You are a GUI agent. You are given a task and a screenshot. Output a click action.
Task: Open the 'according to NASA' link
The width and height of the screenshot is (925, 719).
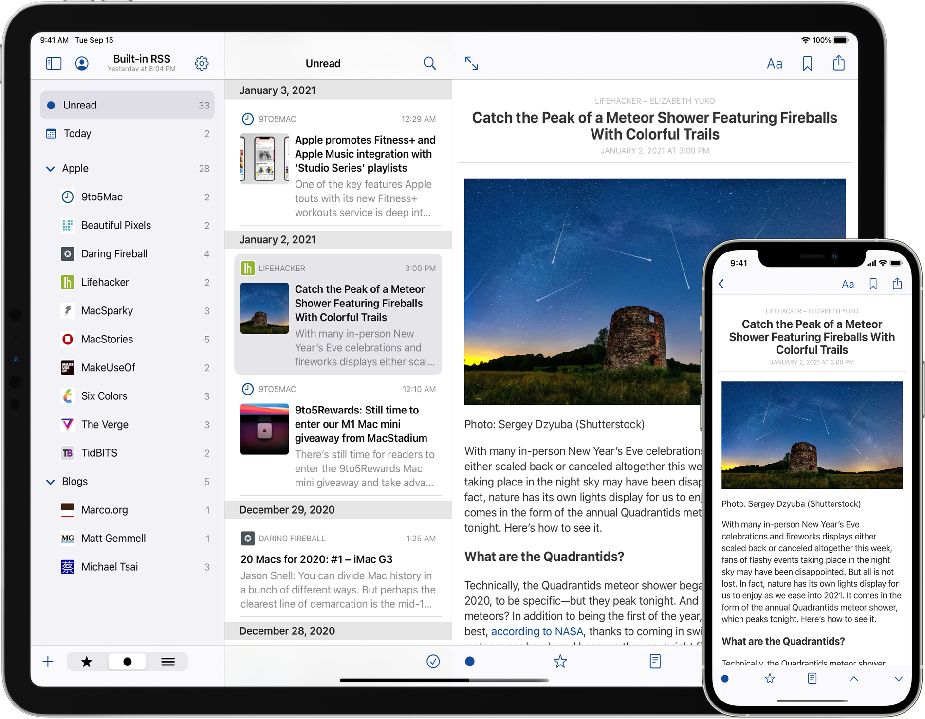(537, 631)
